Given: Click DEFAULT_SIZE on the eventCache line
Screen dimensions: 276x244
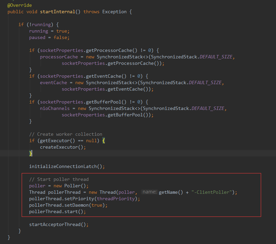Looking at the screenshot, I should click(205, 83).
